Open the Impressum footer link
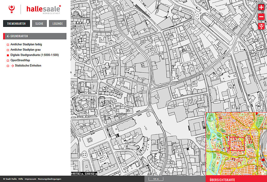The image size is (267, 182). click(x=31, y=179)
